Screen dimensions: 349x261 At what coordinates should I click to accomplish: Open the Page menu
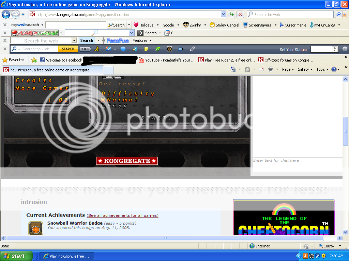point(288,69)
